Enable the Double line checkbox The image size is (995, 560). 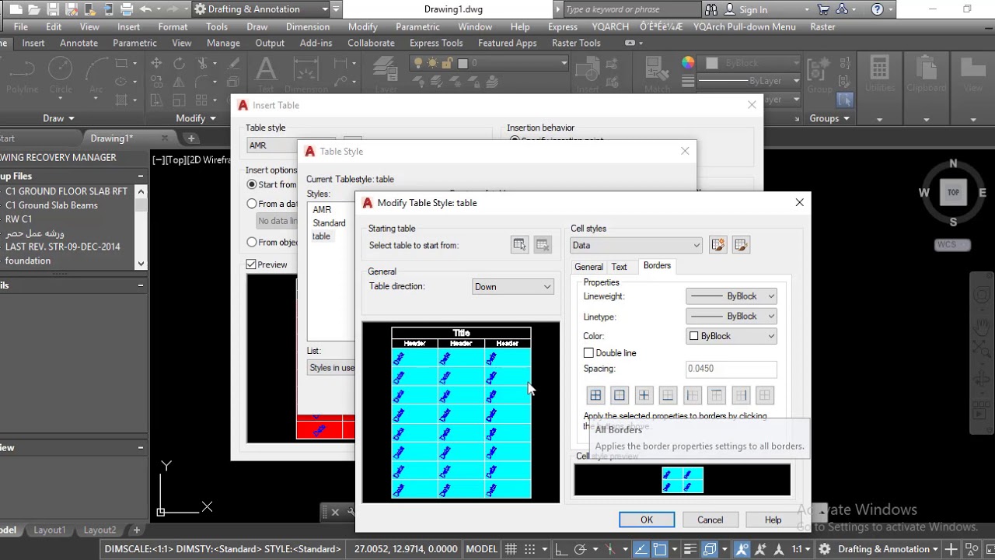point(588,353)
